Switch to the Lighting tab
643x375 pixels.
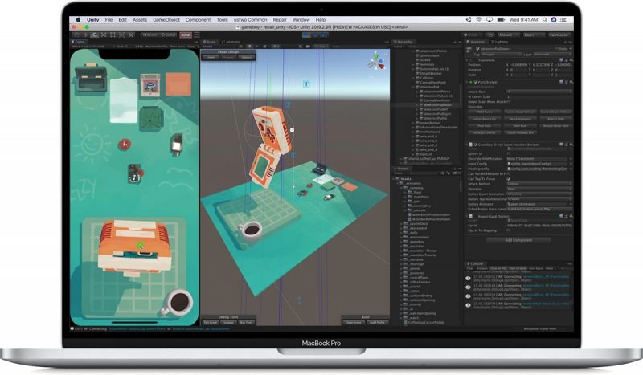[499, 42]
